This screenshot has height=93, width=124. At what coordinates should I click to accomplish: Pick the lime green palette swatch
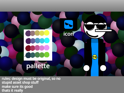[x=47, y=55]
